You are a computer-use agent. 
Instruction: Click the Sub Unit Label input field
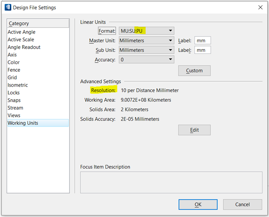coord(203,50)
